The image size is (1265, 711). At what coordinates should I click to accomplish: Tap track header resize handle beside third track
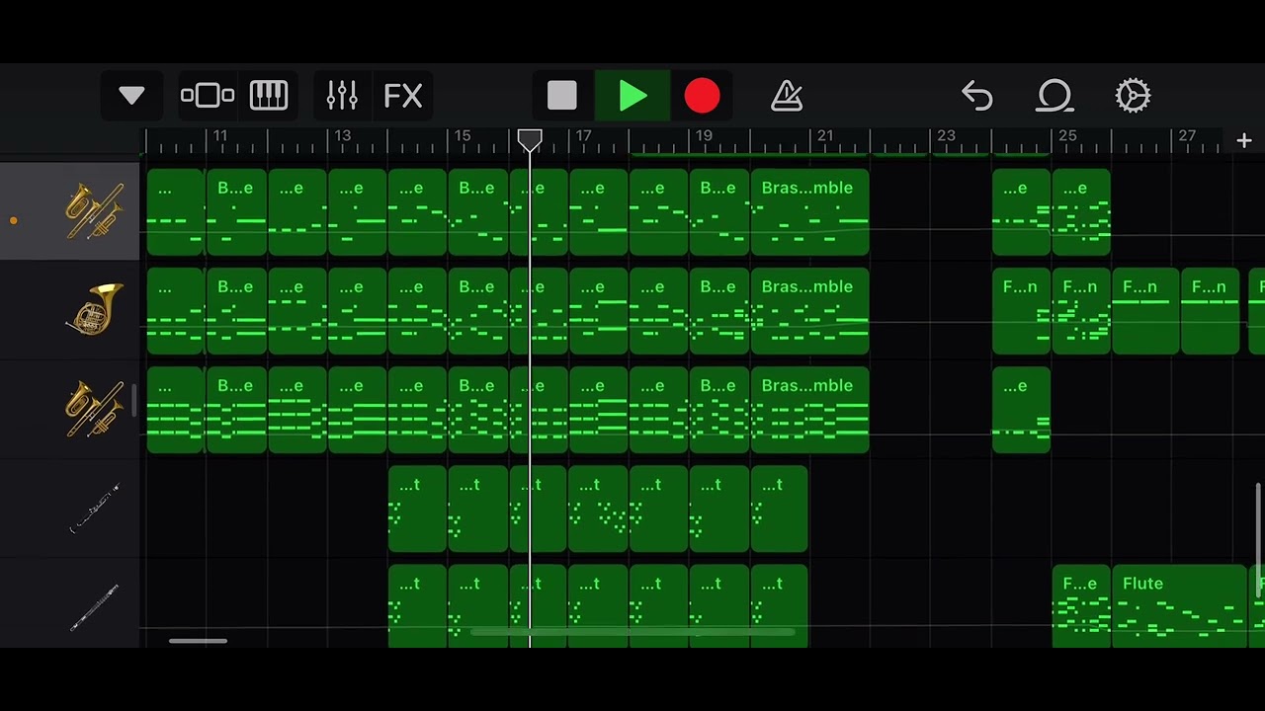point(134,399)
